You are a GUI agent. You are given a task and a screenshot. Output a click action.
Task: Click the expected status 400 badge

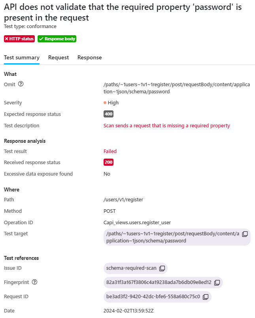pos(108,114)
